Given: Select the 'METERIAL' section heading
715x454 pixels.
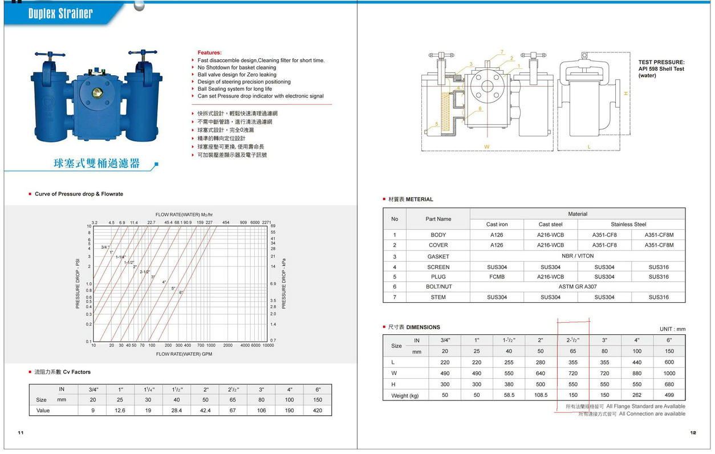Looking at the screenshot, I should 420,200.
